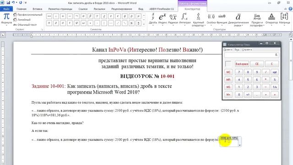The height and width of the screenshot is (165, 293).
Task: Click the 1/x button on the calculator
Action: tap(275, 87)
